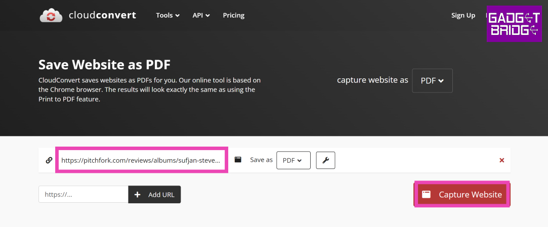Open the 'capture website as' PDF dropdown
This screenshot has width=548, height=227.
[x=432, y=80]
